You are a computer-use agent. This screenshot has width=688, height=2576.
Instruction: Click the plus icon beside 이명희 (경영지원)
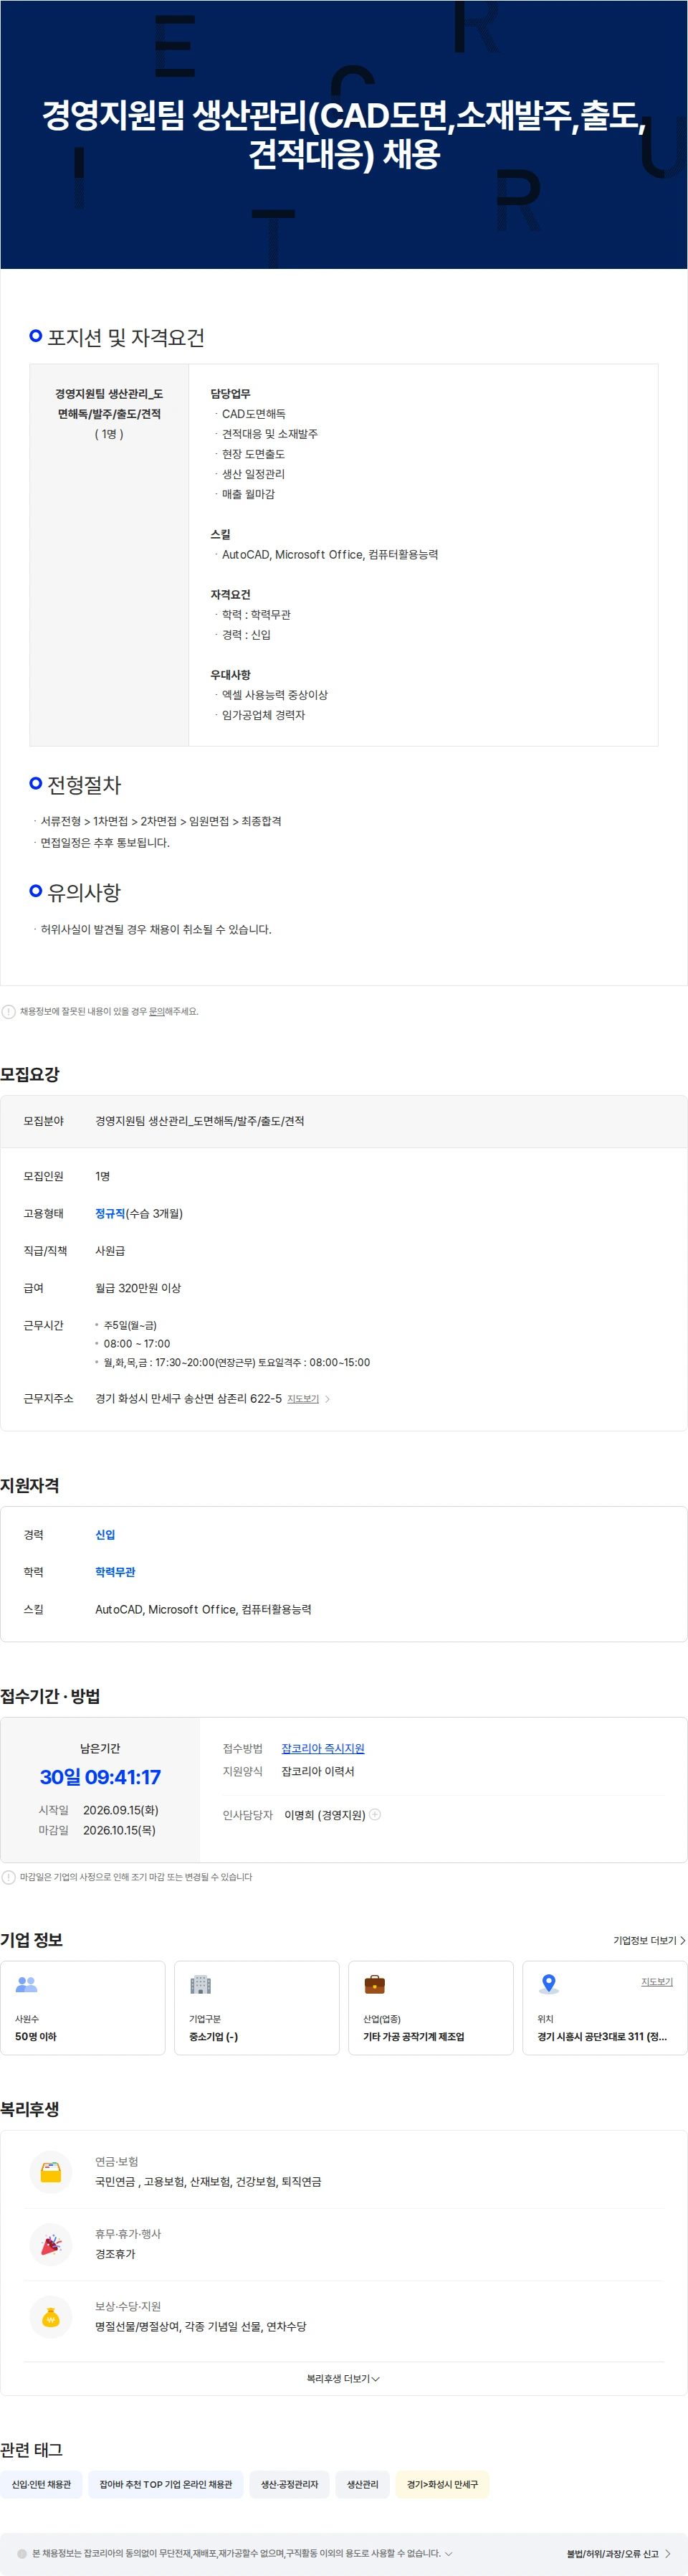click(x=375, y=1814)
